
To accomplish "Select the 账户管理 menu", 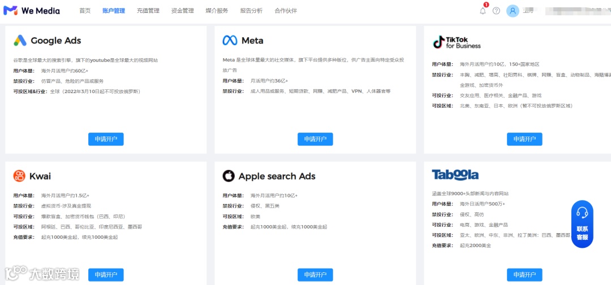I will click(x=114, y=11).
